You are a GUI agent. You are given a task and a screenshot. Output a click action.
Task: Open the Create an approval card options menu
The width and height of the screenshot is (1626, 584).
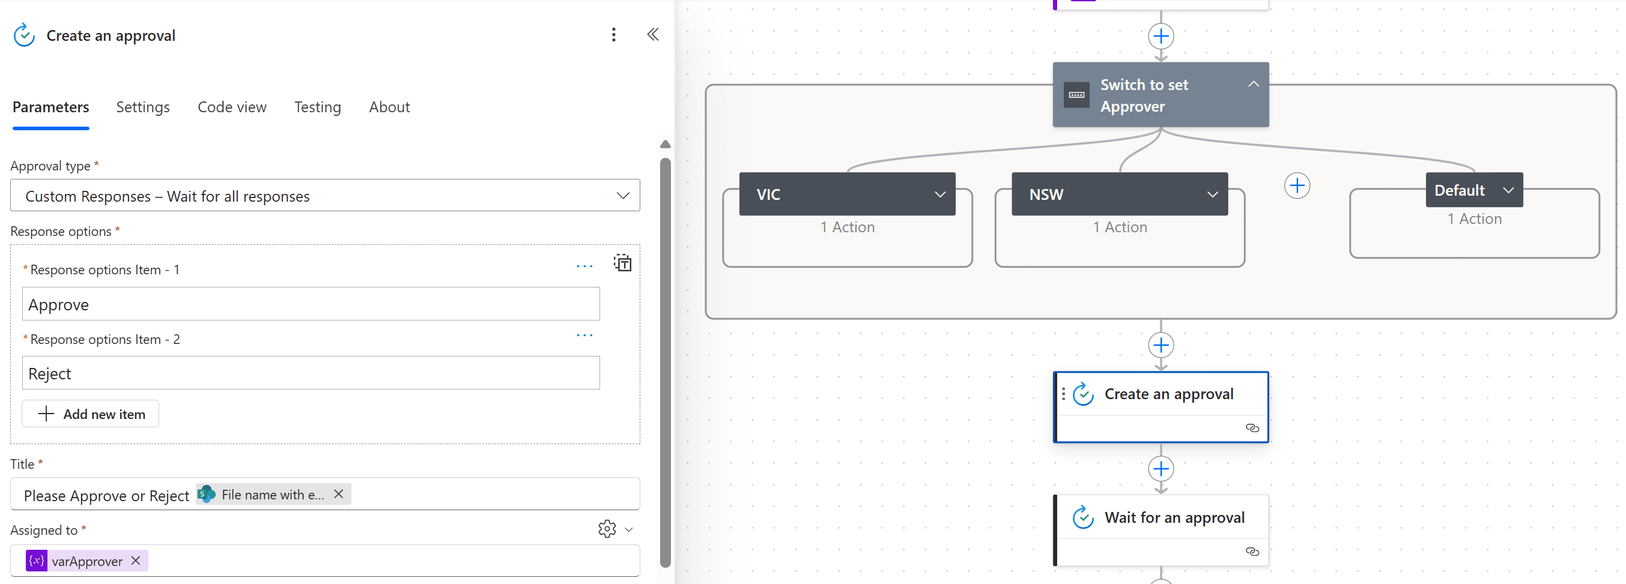[1063, 394]
